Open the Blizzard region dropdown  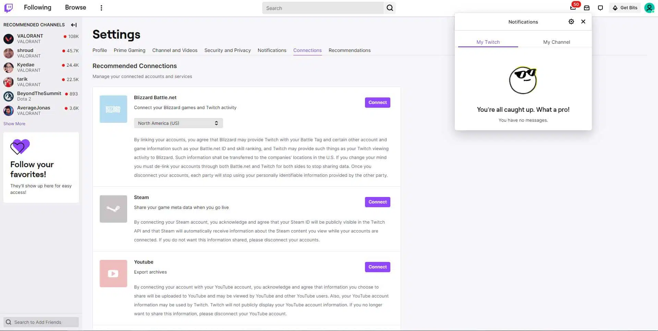178,123
